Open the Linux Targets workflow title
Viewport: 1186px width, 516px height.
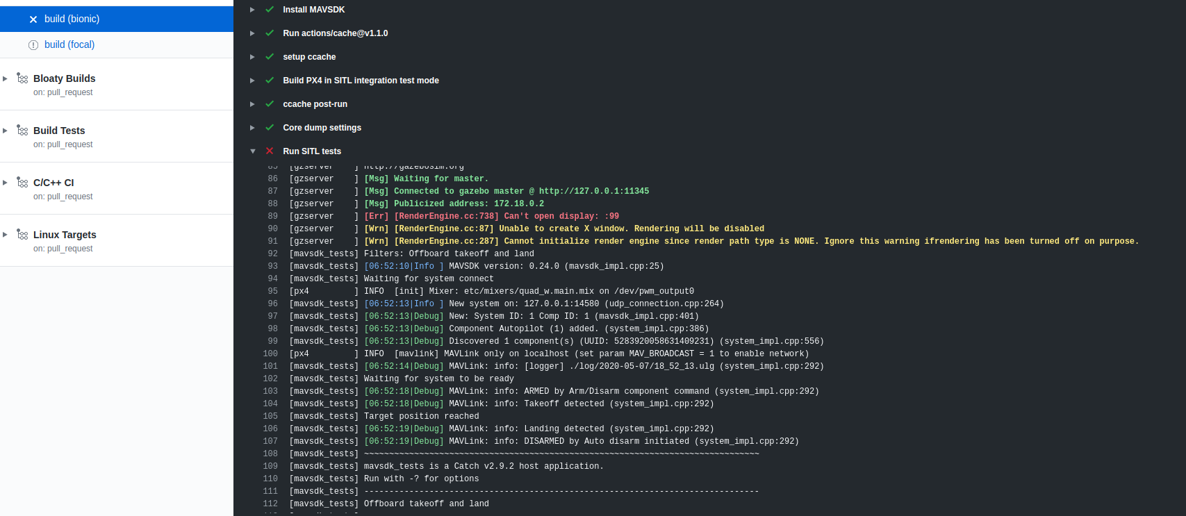point(65,235)
